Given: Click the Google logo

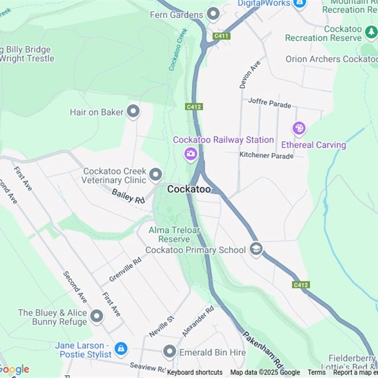Looking at the screenshot, I should [x=14, y=370].
